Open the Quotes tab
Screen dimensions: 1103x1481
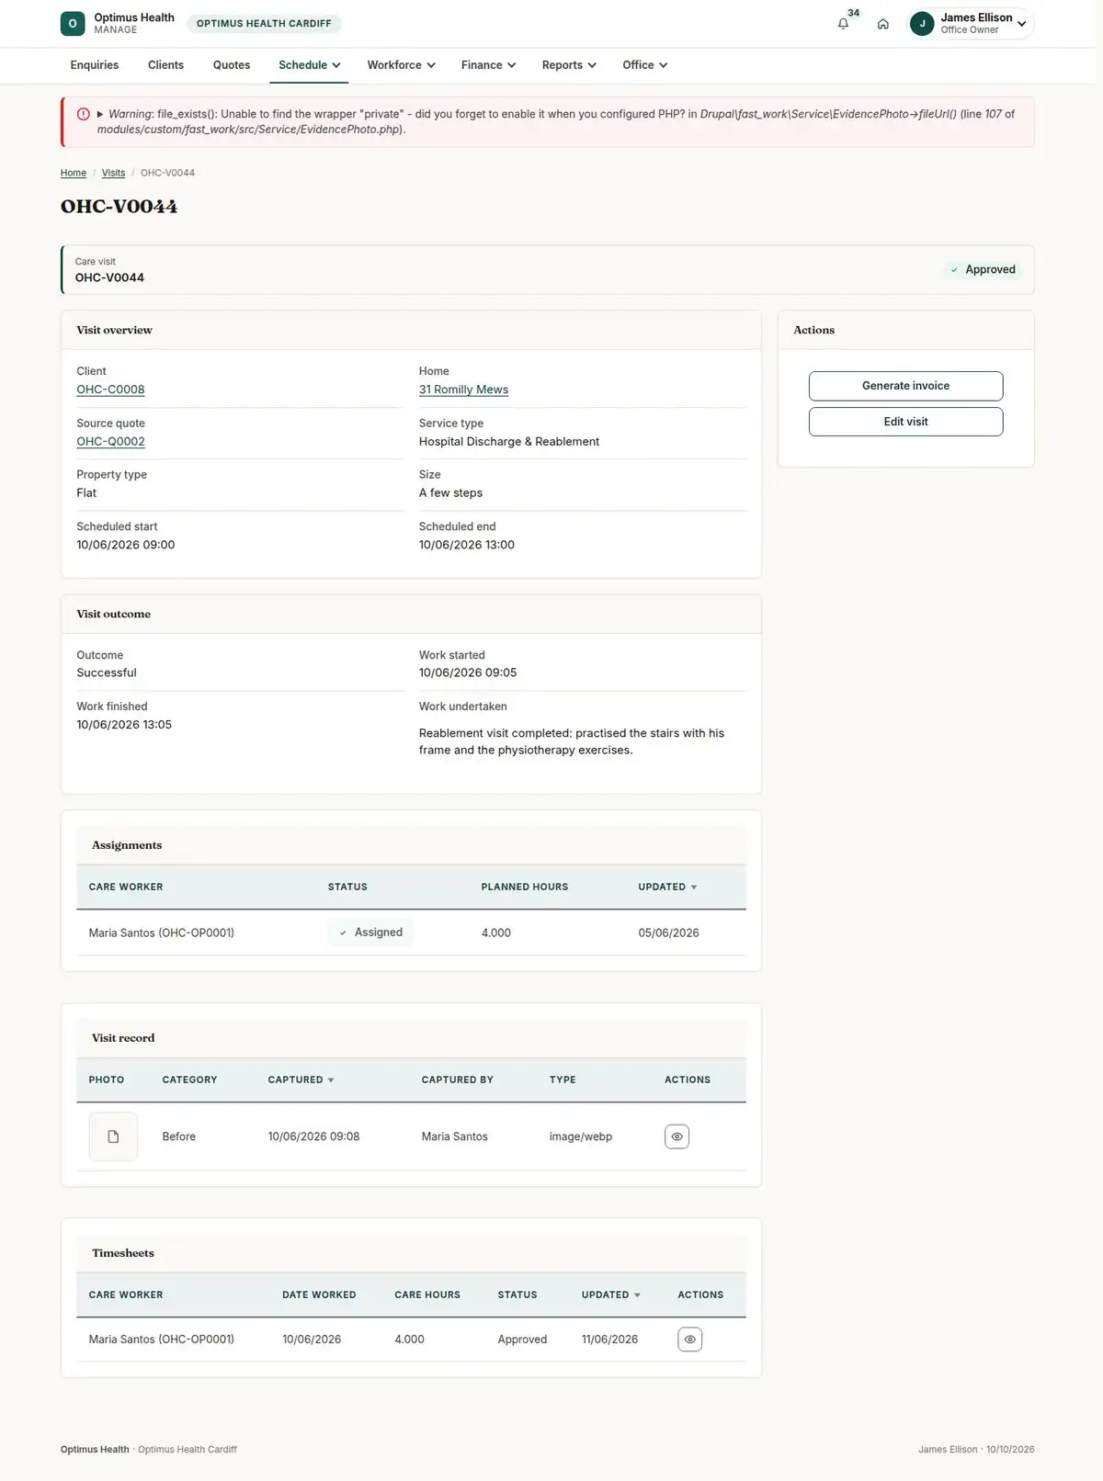[232, 65]
